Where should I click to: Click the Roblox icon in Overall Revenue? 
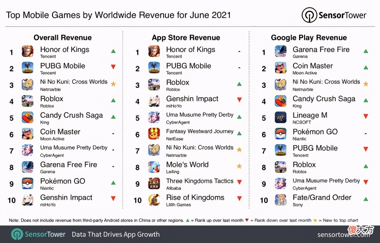click(27, 100)
